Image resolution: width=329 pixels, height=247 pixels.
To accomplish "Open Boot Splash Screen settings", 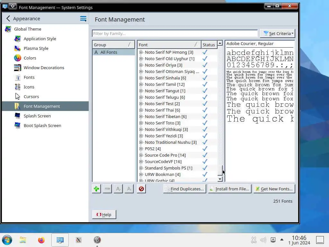I will coord(45,126).
